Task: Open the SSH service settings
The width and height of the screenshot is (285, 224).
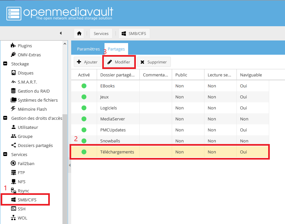Action: coord(21,209)
